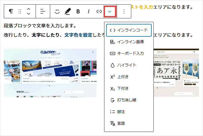Apply ハイライト color option
This screenshot has width=203, height=136.
(x=129, y=65)
